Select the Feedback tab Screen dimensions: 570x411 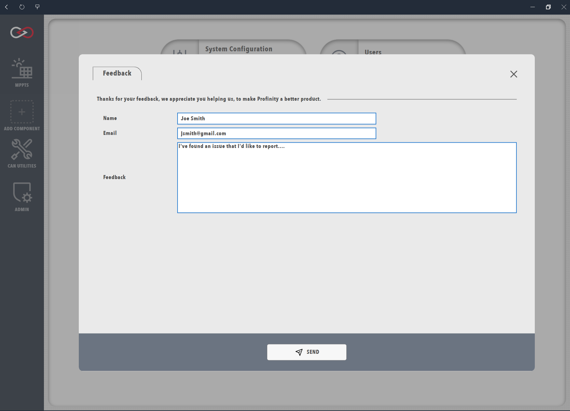pos(117,73)
